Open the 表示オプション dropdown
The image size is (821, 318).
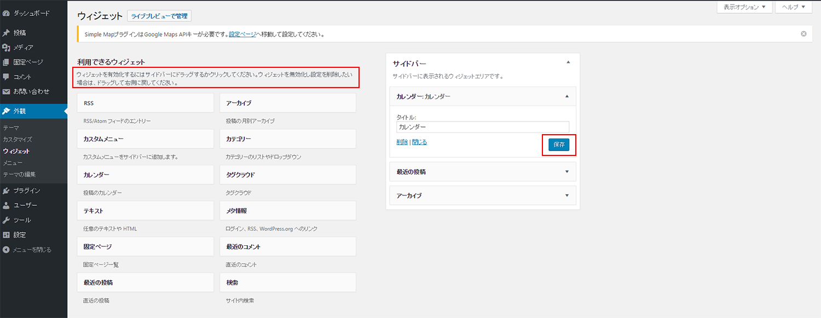pyautogui.click(x=744, y=7)
